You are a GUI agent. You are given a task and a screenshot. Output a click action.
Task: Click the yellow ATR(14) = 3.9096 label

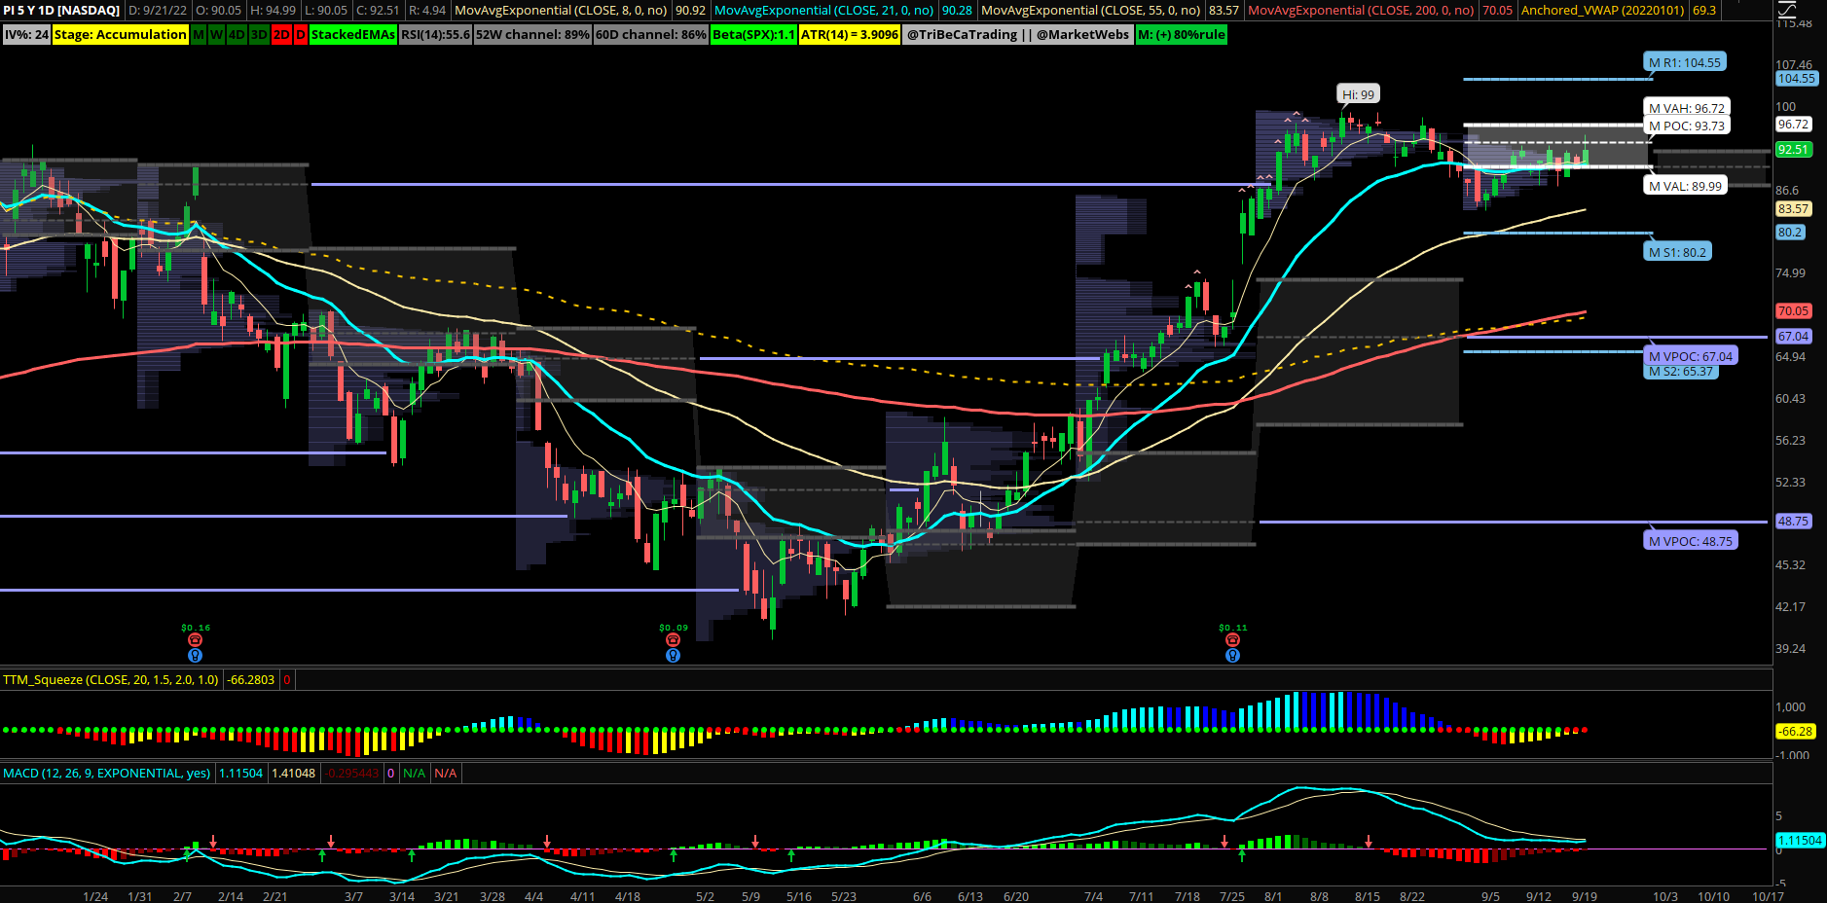pyautogui.click(x=850, y=35)
